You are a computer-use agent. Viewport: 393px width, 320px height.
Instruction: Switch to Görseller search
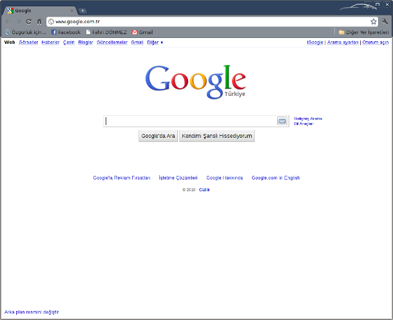[28, 42]
